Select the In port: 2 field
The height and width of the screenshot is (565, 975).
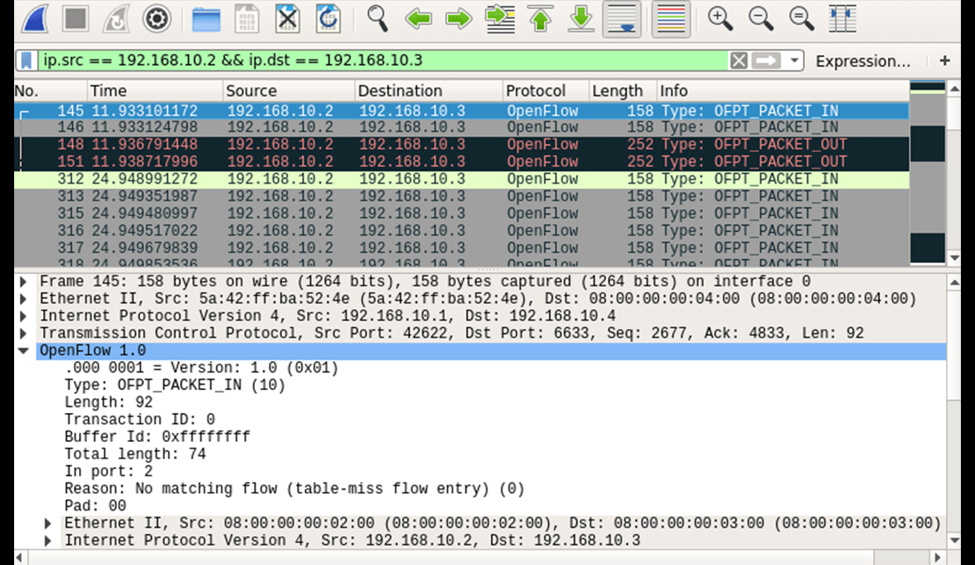(x=109, y=471)
